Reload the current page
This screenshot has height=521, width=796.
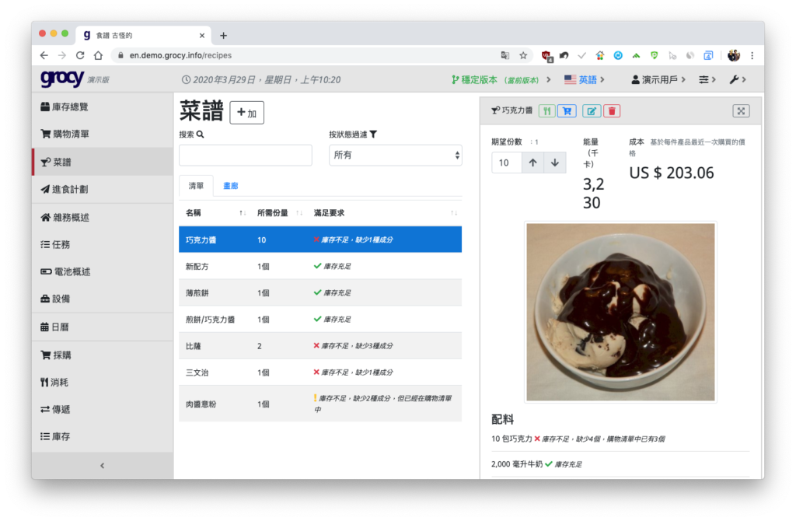pyautogui.click(x=80, y=55)
